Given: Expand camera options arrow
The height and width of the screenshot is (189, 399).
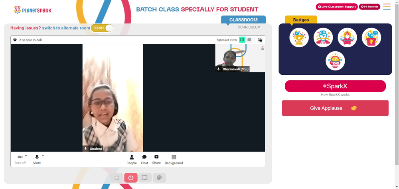Looking at the screenshot, I should click(26, 156).
